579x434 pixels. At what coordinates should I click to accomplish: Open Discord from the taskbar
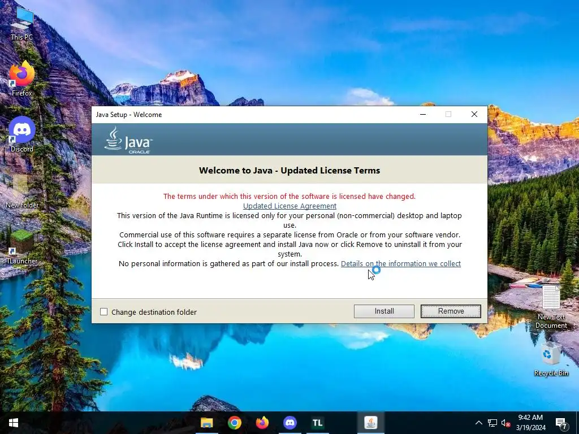290,423
